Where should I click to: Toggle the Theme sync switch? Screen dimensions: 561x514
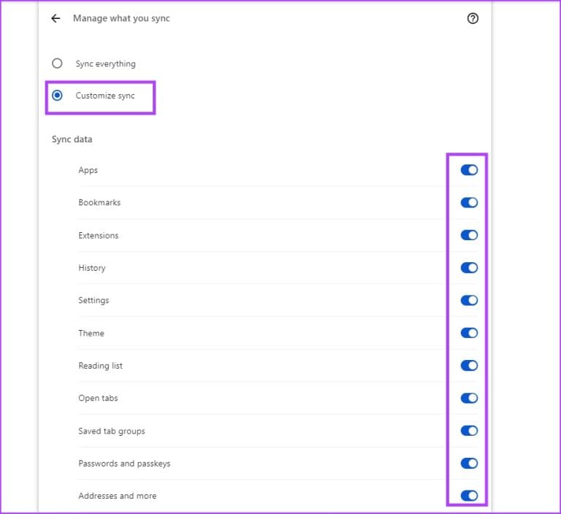(x=469, y=333)
